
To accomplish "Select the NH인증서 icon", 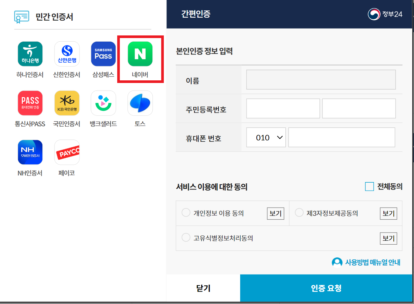I will click(x=30, y=152).
